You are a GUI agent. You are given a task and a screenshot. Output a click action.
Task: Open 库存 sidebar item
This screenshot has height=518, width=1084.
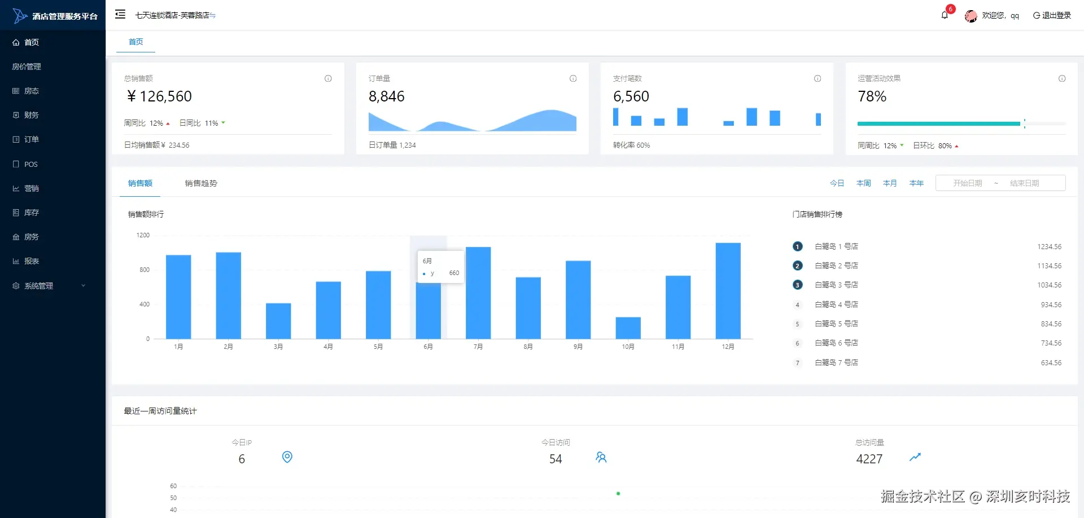click(53, 212)
